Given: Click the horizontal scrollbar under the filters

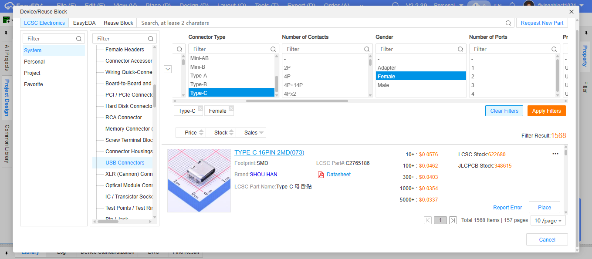Looking at the screenshot, I should point(297,101).
